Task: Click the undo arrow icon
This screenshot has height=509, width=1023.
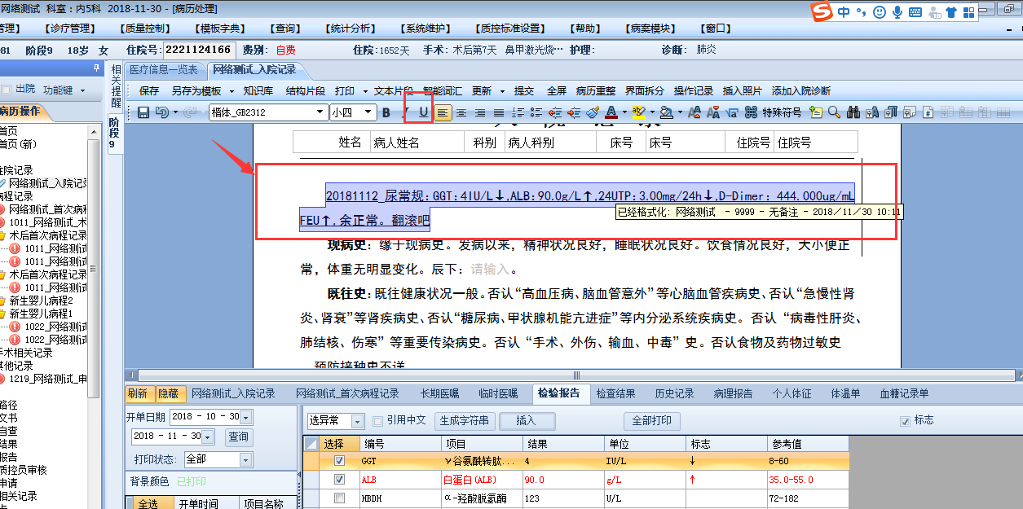Action: (x=162, y=112)
